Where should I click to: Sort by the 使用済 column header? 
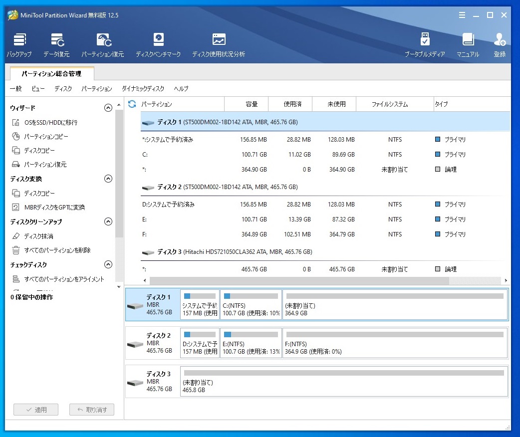[x=290, y=104]
